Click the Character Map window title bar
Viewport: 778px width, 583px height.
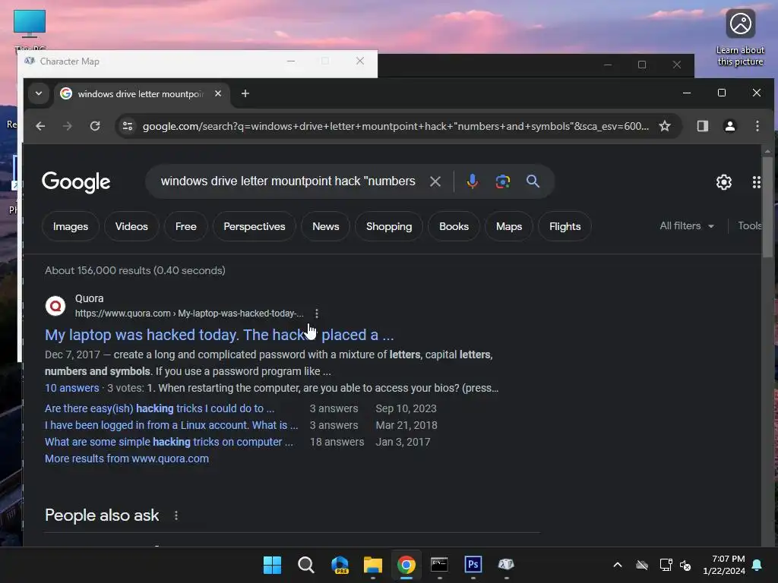point(198,61)
